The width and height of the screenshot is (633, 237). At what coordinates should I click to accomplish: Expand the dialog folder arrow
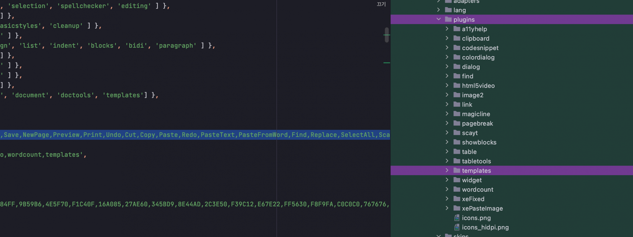(x=447, y=67)
